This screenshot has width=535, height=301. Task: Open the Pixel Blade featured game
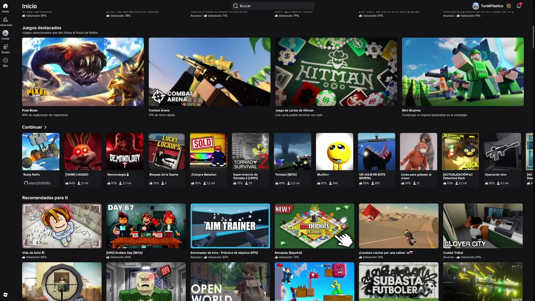pos(83,71)
